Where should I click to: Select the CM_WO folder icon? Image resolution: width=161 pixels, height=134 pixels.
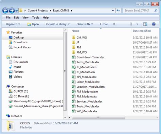point(74,38)
